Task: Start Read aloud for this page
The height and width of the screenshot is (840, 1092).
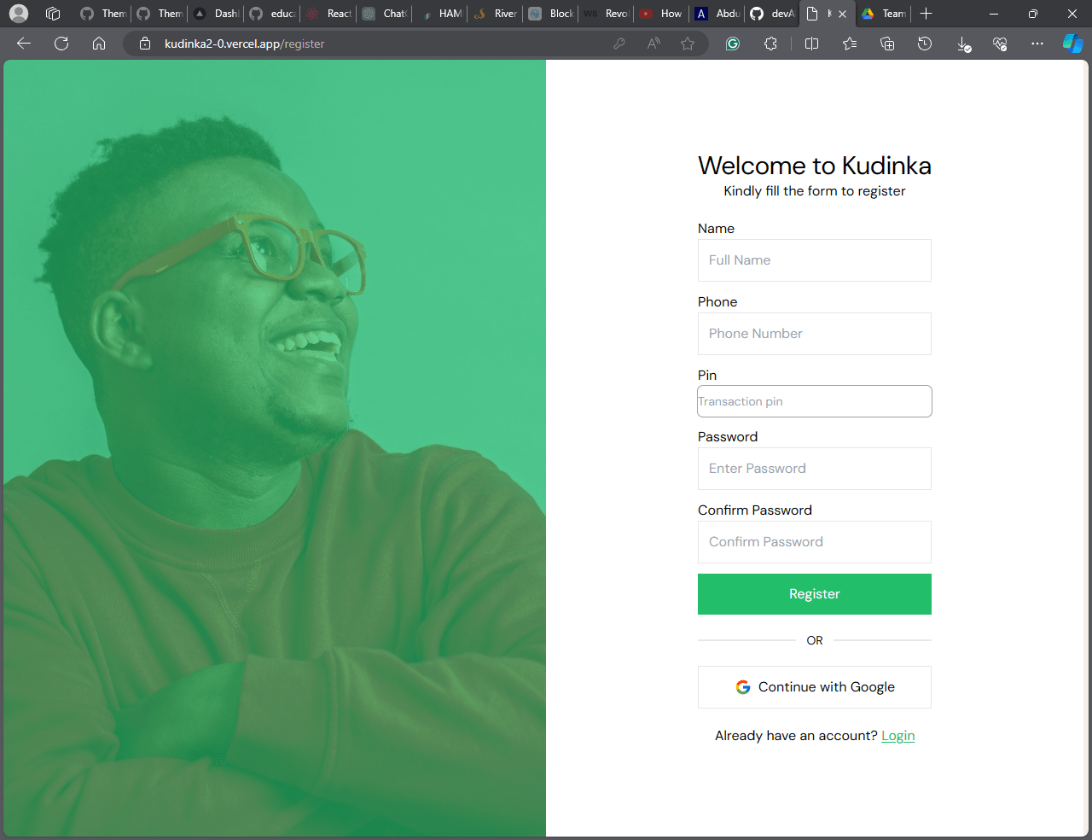Action: (x=653, y=44)
